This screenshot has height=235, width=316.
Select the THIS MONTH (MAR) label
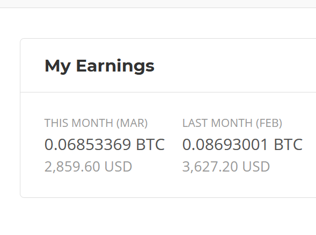(x=96, y=123)
